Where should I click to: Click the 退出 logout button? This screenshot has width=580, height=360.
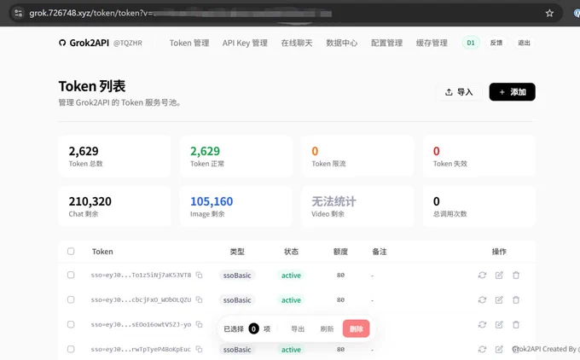(524, 43)
